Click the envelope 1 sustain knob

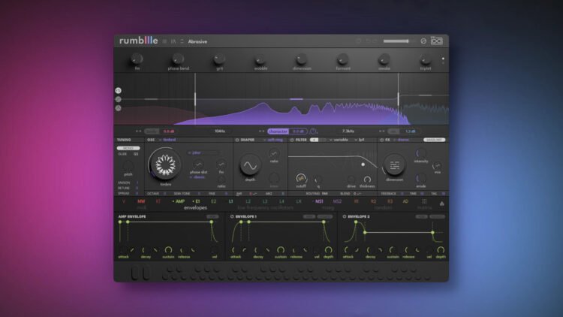click(281, 250)
